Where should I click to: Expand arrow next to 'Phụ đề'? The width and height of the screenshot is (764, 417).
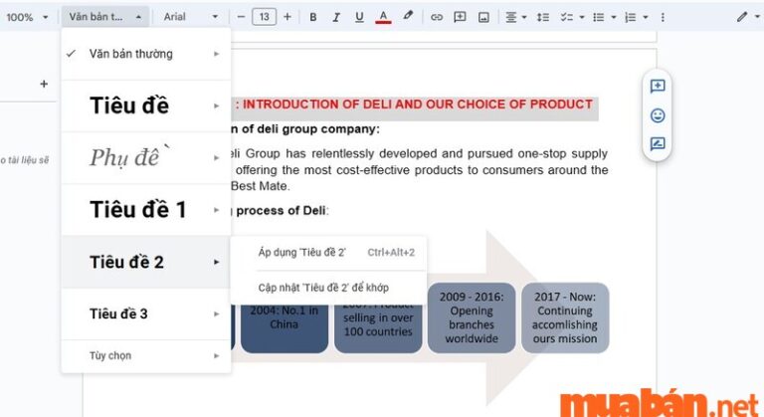[x=216, y=158]
